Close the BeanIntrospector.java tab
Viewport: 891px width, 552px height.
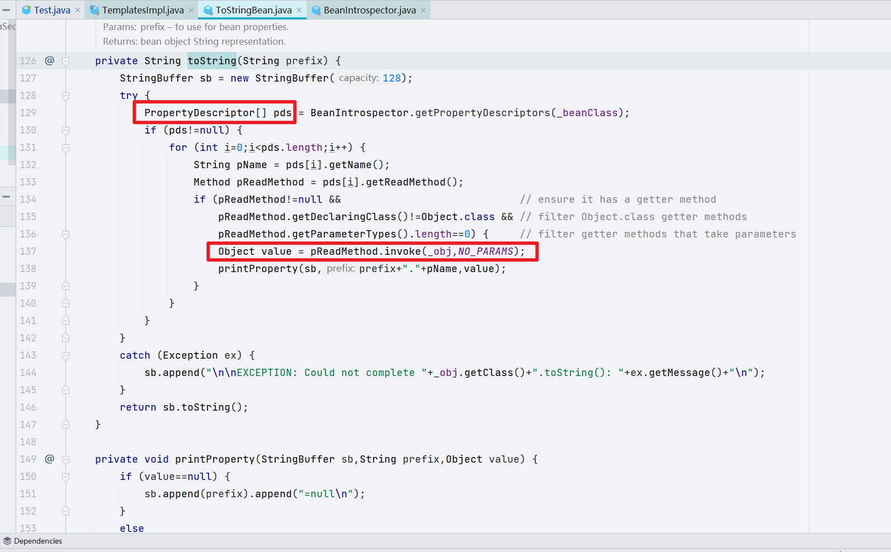click(423, 10)
